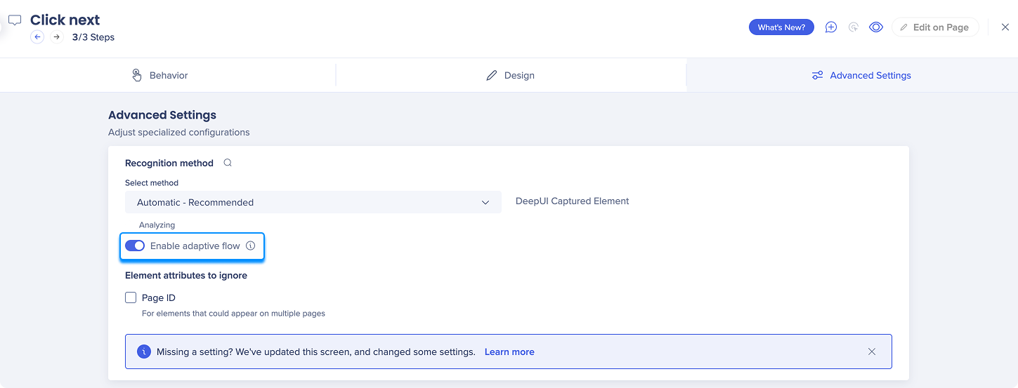Go to the next step arrow
1018x388 pixels.
57,37
